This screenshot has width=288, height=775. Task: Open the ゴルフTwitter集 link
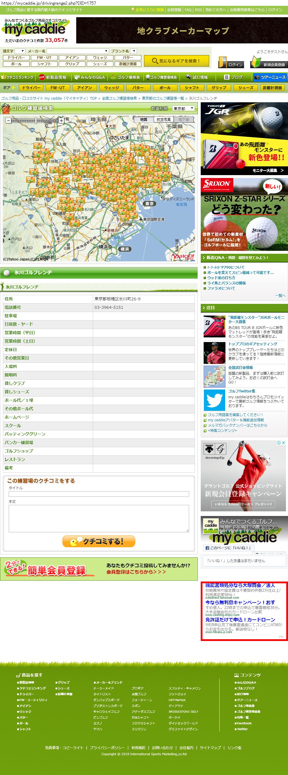[242, 391]
